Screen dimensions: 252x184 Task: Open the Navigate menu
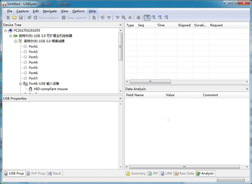(50, 11)
